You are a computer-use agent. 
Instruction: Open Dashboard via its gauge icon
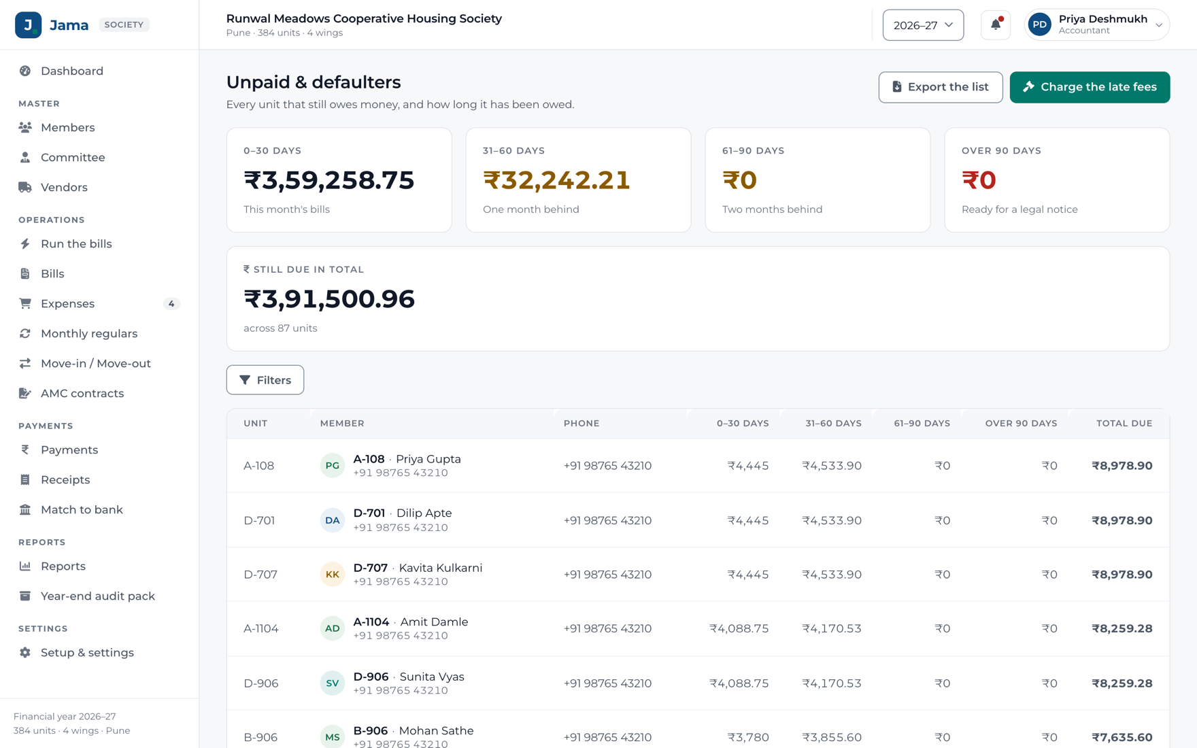25,71
